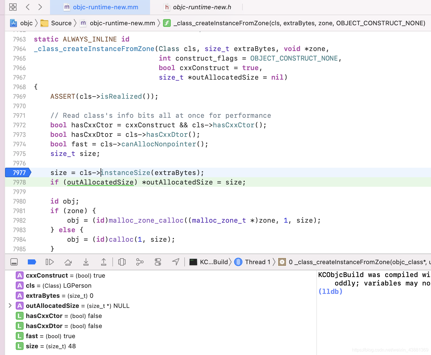
Task: Open objc project in jump bar
Action: click(22, 23)
